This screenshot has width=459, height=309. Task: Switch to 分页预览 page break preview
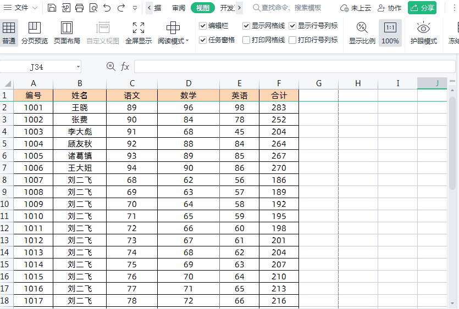tap(35, 33)
